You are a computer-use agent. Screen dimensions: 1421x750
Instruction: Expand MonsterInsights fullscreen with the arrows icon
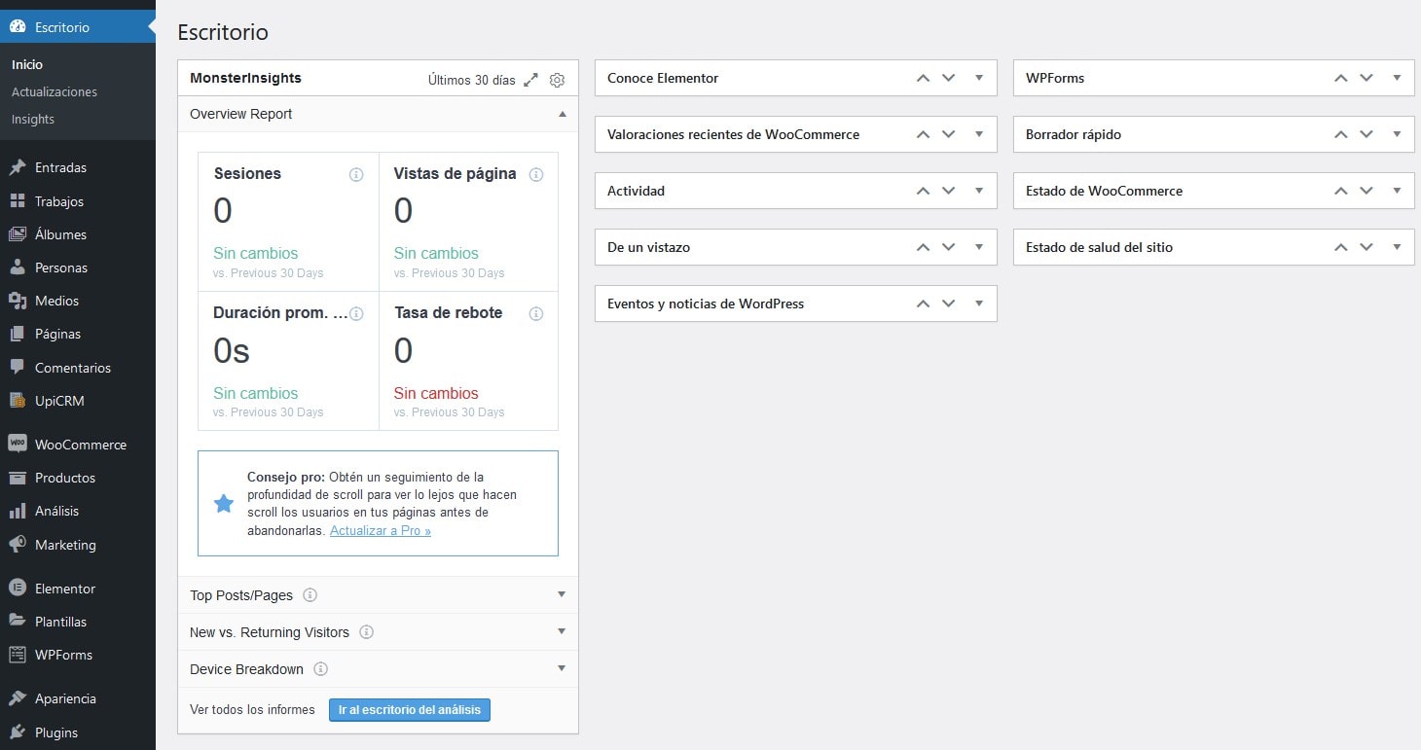tap(530, 80)
